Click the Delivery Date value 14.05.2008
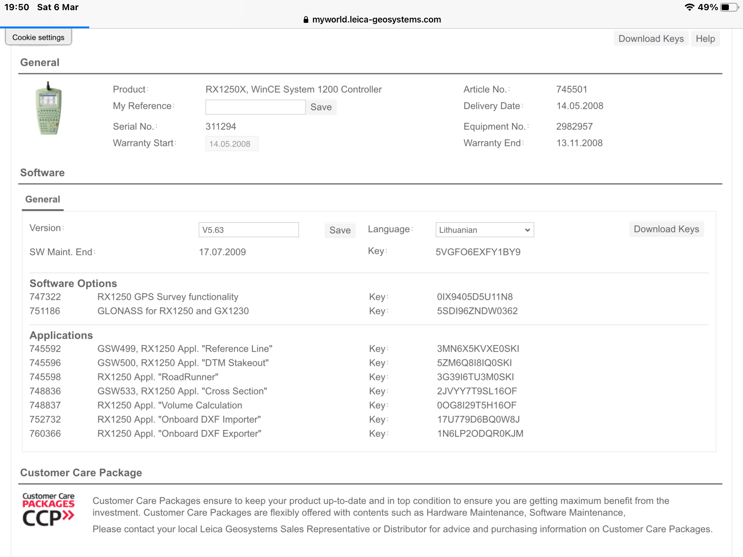This screenshot has width=743, height=557. coord(580,106)
